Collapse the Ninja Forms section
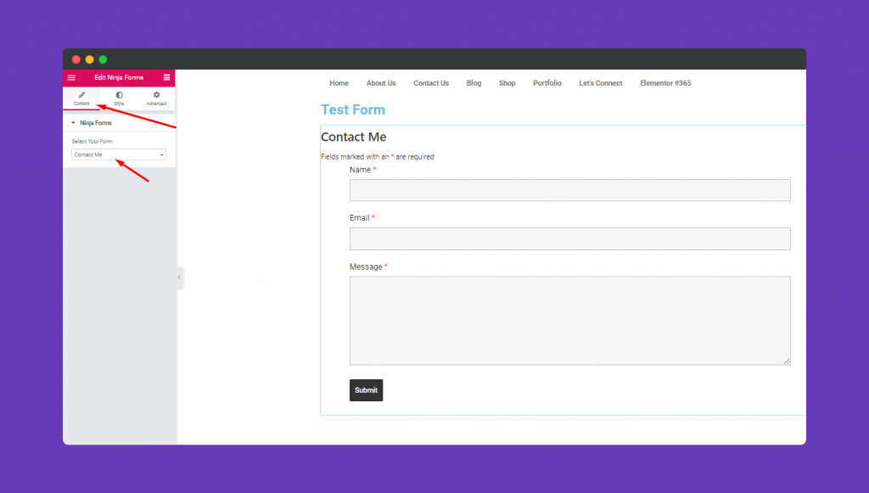This screenshot has height=493, width=869. (x=73, y=122)
